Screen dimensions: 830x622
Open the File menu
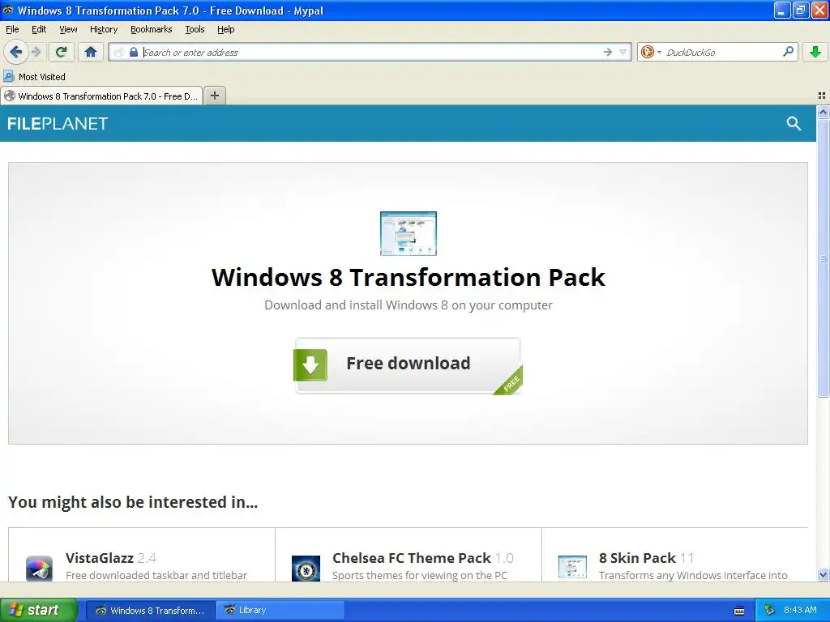[x=12, y=29]
